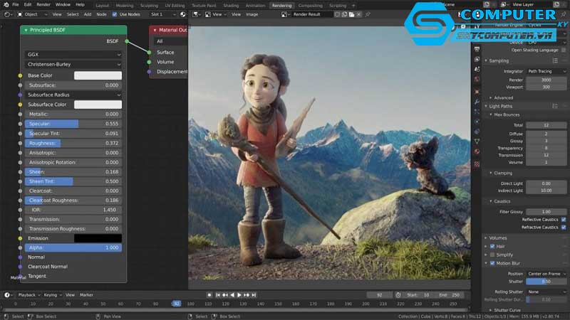The width and height of the screenshot is (570, 320).
Task: Click the Blender logo icon in menu bar
Action: pos(5,4)
